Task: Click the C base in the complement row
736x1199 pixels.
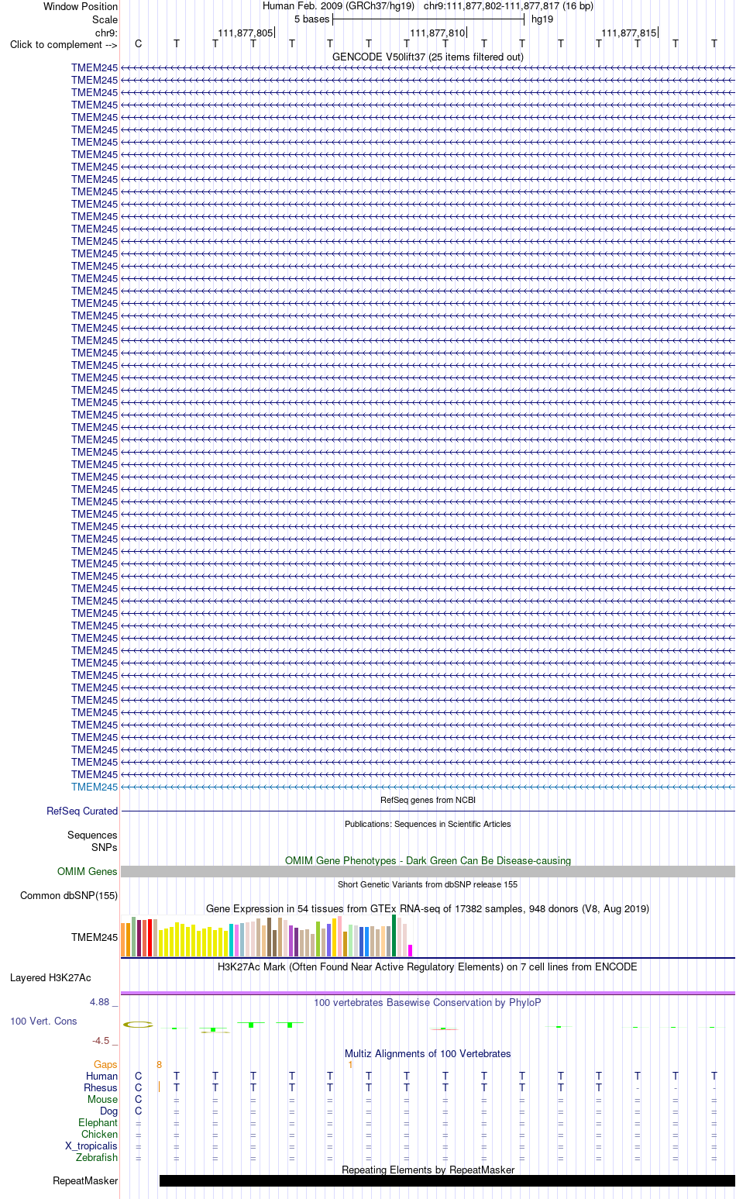Action: click(139, 43)
